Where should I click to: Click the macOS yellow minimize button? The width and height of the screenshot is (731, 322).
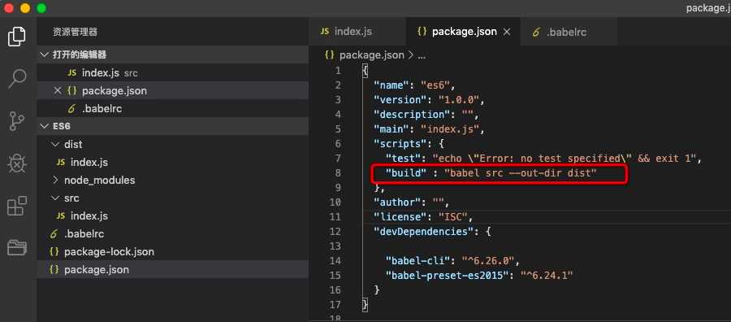25,8
